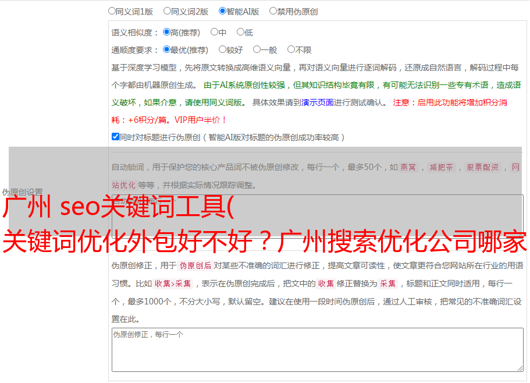Set 通顺度要求 to 不限
530x383 pixels.
coord(291,49)
